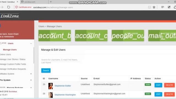Open Manage Users in sidebar
The image size is (176, 99).
pos(10,50)
